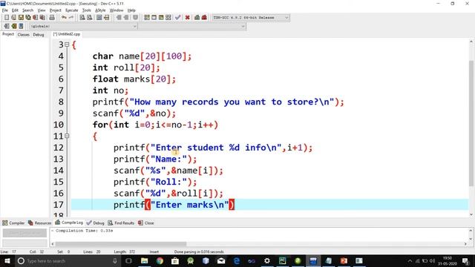Click the Rebuild All toolbar icon
Screen dimensions: 475x267
pyautogui.click(x=168, y=18)
